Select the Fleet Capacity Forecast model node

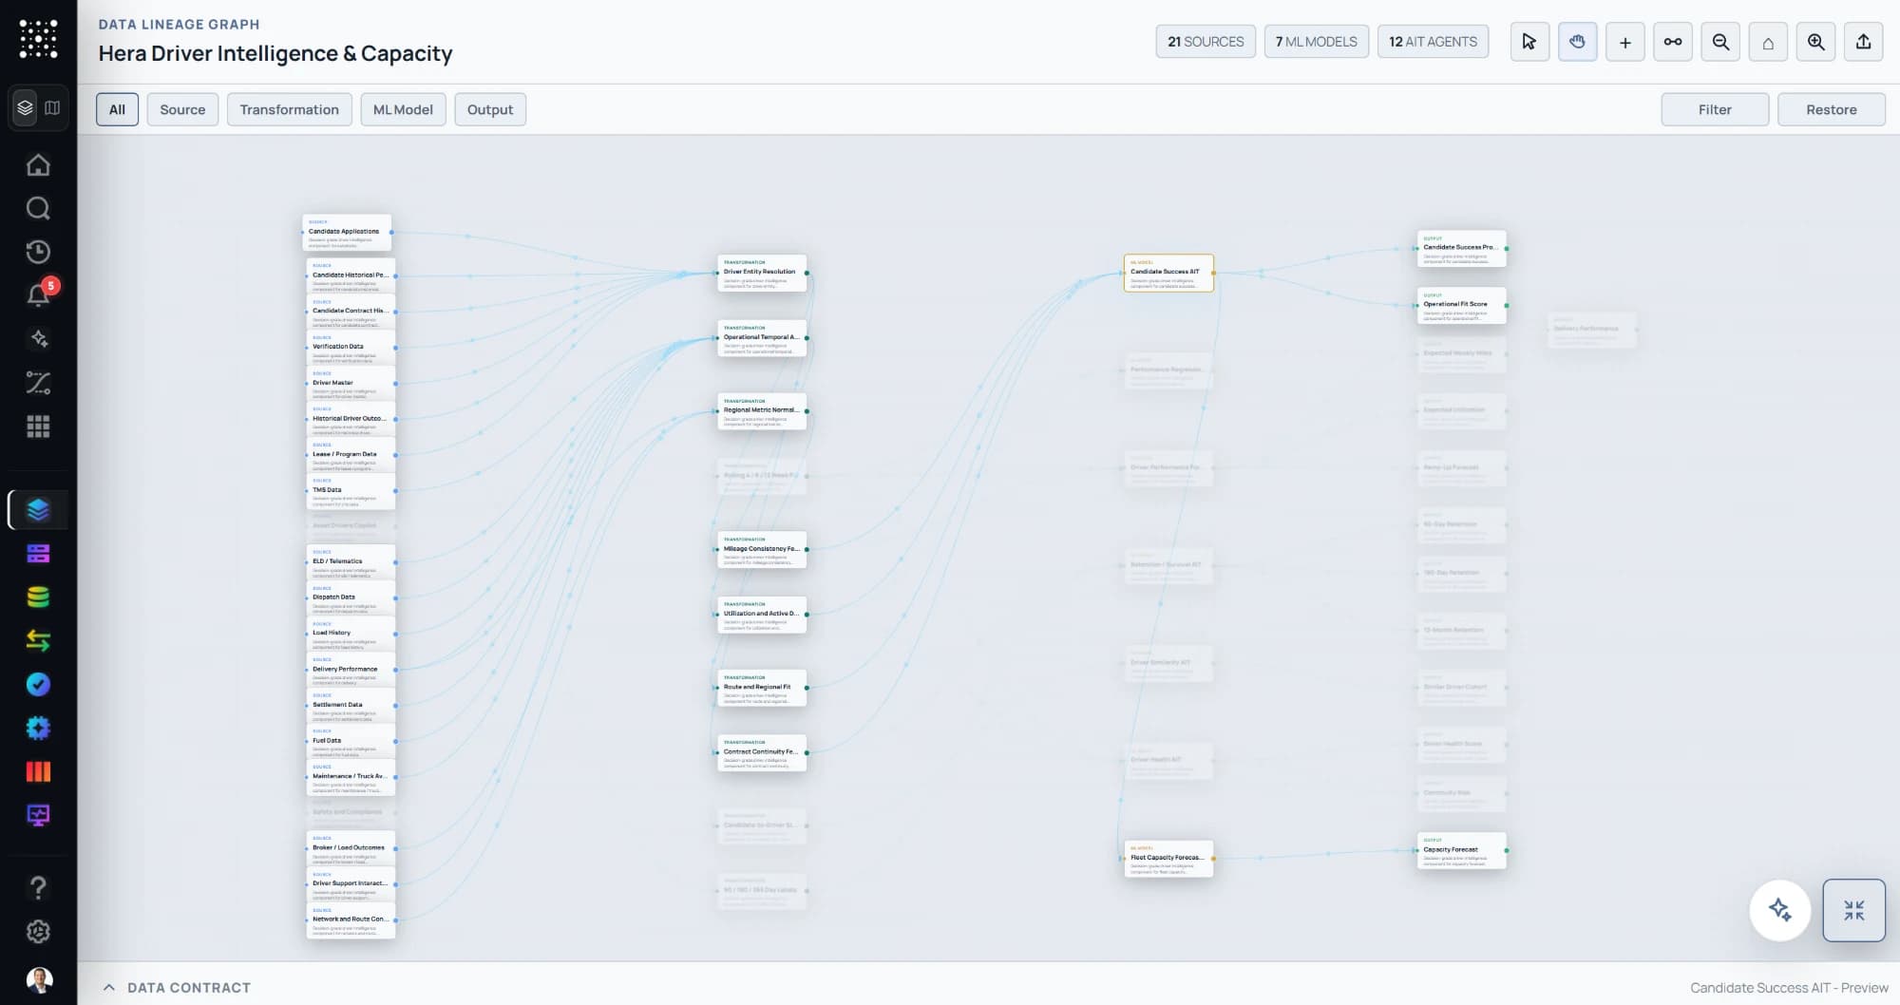[x=1168, y=859]
